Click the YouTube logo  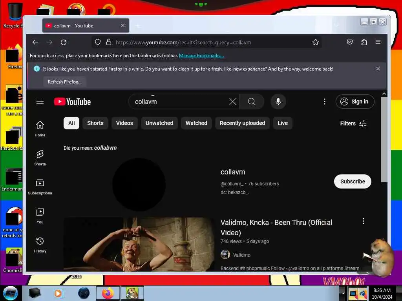[73, 102]
